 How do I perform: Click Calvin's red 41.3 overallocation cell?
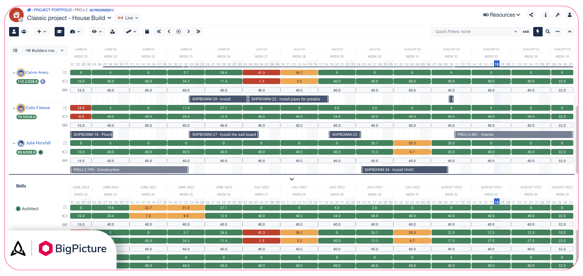261,72
